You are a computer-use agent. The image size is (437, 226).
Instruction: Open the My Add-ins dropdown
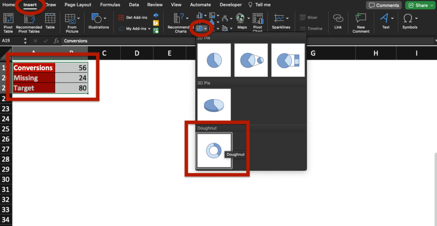pyautogui.click(x=149, y=29)
